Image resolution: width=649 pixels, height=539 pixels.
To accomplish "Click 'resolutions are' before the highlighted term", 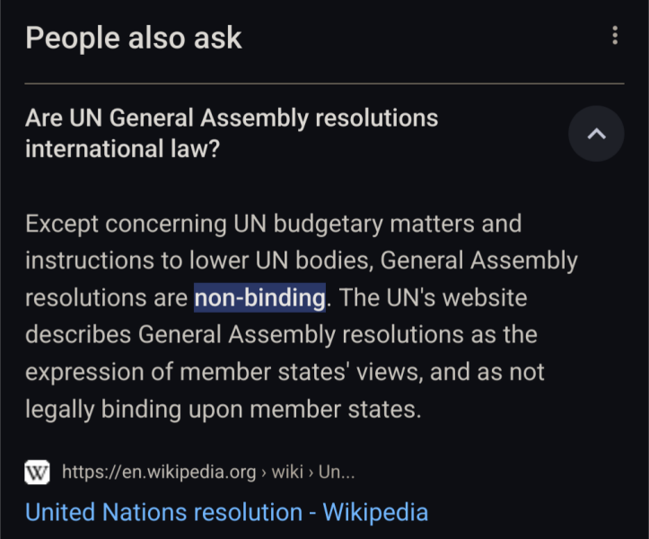I will click(x=106, y=297).
